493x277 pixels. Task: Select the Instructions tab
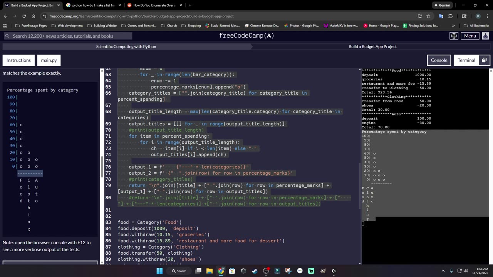[x=18, y=60]
